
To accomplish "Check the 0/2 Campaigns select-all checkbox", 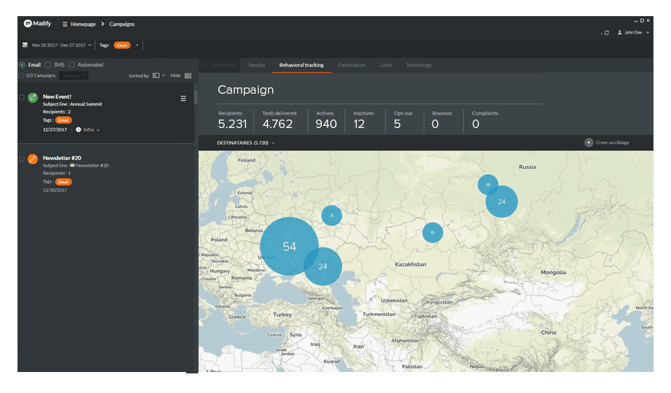I will pos(21,76).
